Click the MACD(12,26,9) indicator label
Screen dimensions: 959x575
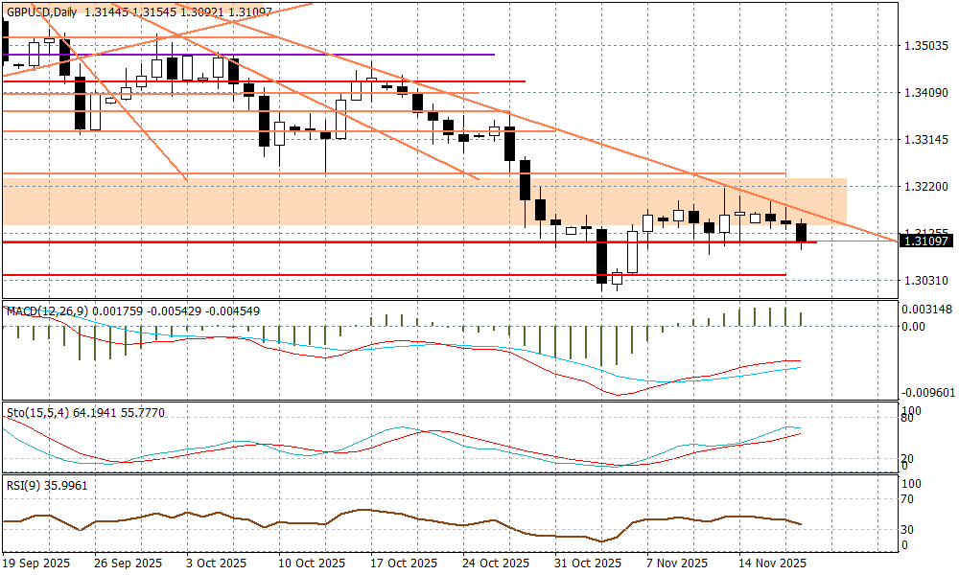point(46,310)
